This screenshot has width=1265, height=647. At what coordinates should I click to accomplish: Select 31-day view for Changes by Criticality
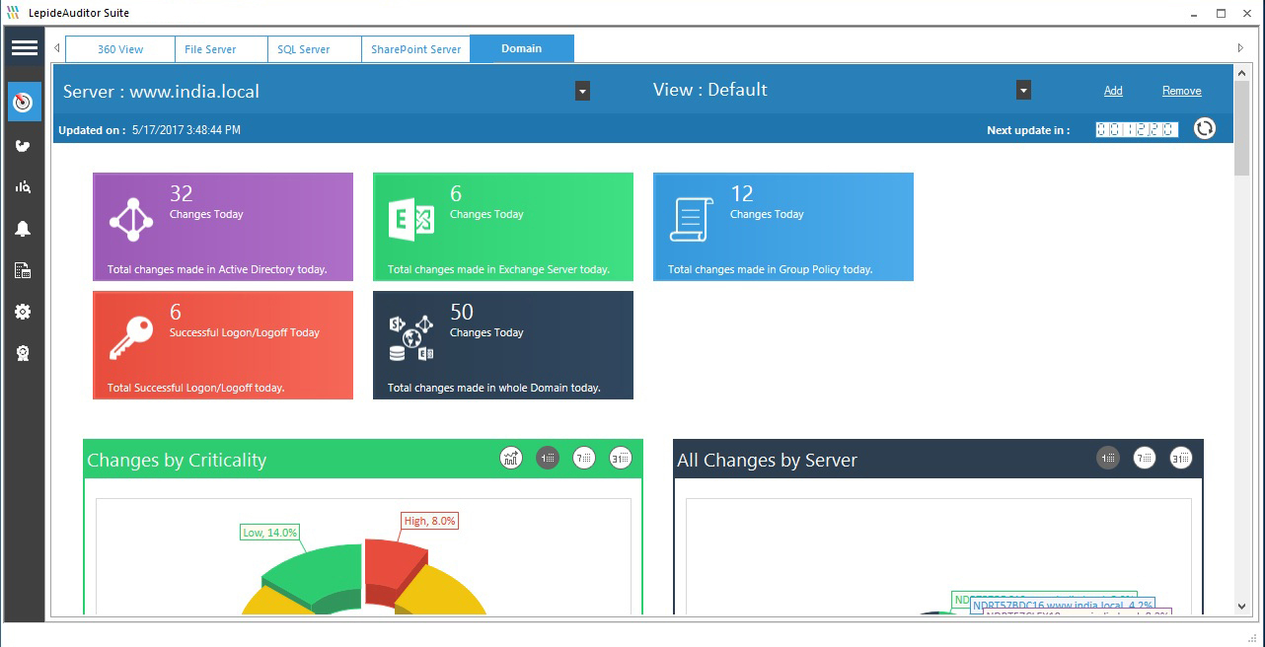tap(621, 458)
